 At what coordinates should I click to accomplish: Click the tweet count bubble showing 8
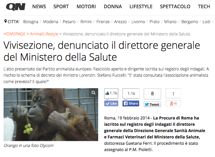click(152, 94)
